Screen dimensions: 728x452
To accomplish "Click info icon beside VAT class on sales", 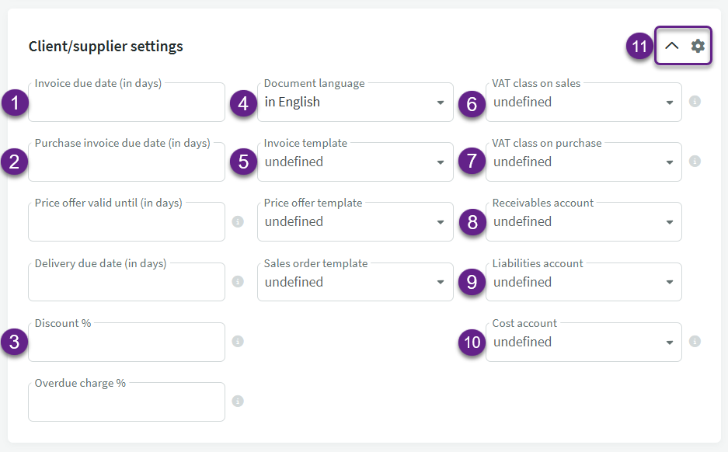I will click(695, 102).
